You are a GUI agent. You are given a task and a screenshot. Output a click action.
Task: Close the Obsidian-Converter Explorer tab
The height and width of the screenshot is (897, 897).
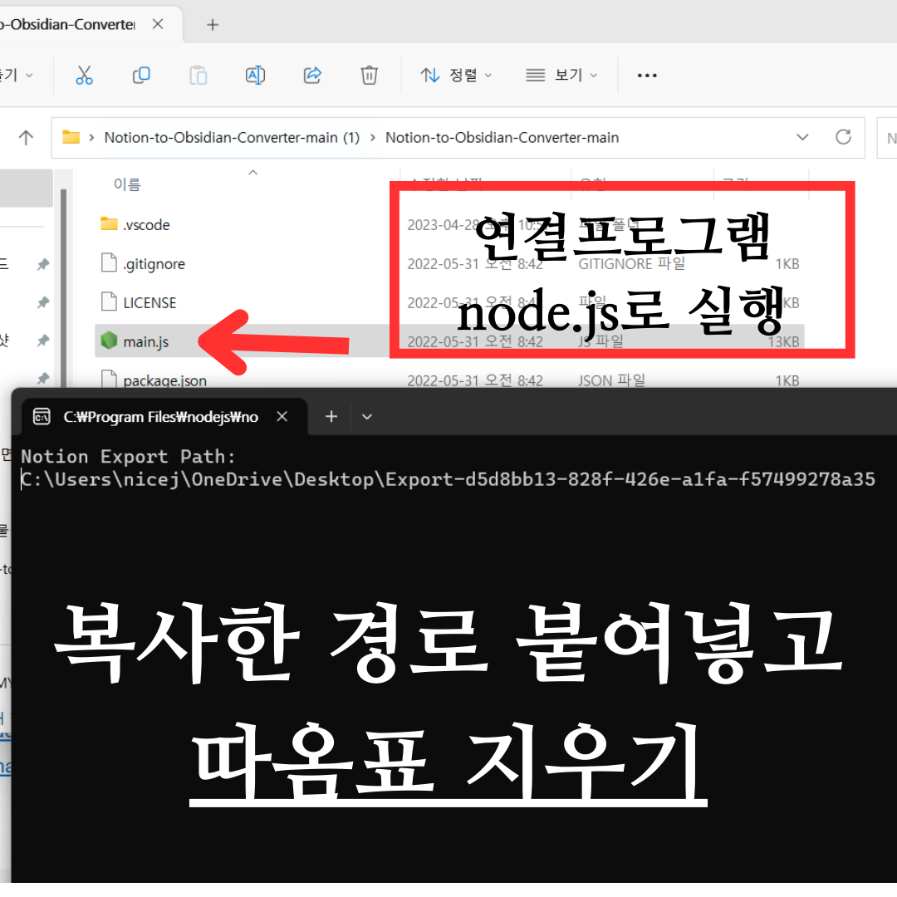(x=158, y=24)
